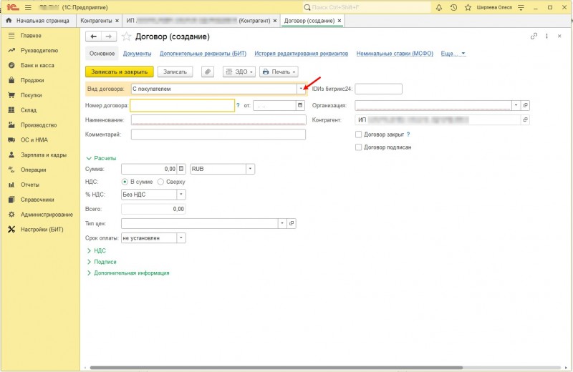Open Контрагент record with open icon

(525, 119)
